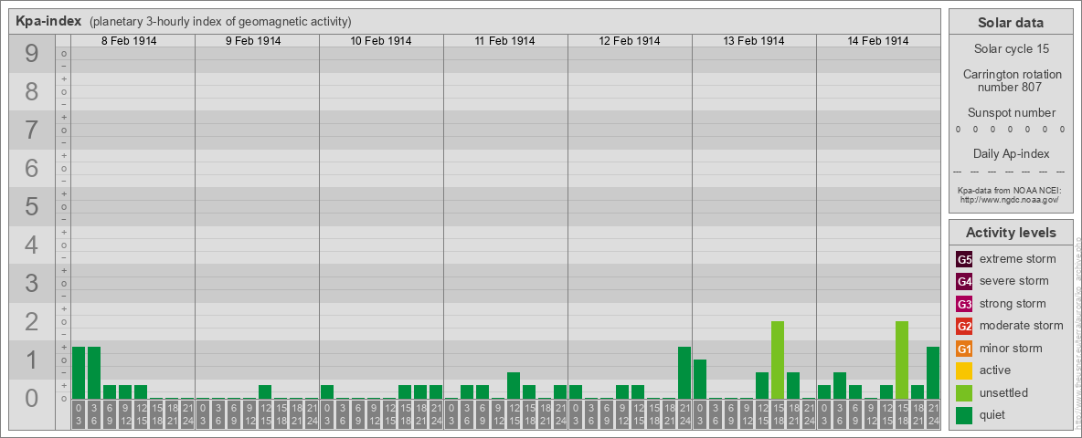Click the light green 'unsettled' legend swatch
1082x438 pixels.
point(964,392)
